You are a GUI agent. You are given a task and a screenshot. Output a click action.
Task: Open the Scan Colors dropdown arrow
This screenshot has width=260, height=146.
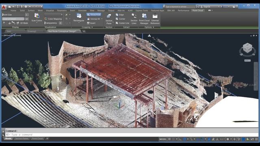tap(37, 23)
